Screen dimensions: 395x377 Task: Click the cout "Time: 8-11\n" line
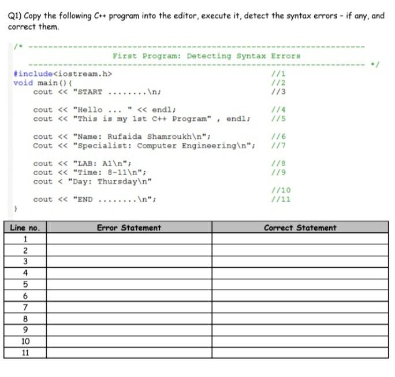(90, 172)
